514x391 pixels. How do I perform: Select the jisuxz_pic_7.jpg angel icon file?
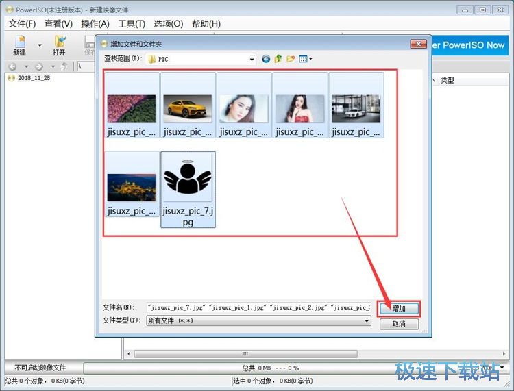188,189
